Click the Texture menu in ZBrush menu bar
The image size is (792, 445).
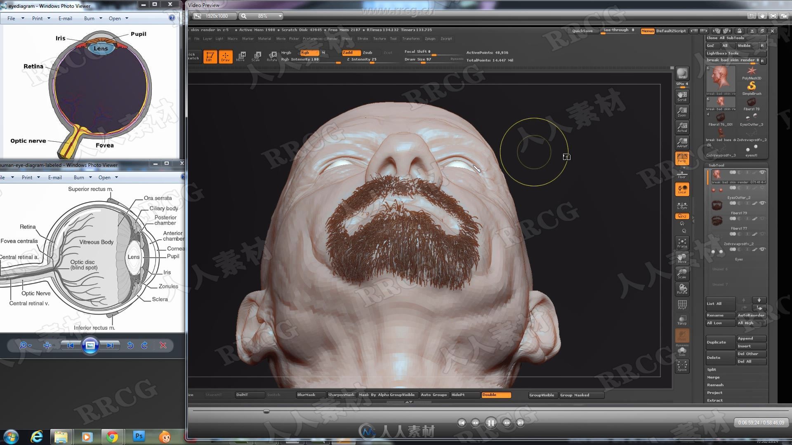[x=379, y=38]
